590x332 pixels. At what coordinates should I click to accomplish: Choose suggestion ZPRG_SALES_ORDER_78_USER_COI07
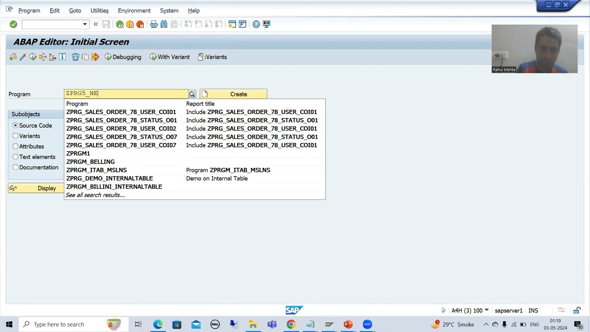coord(195,145)
